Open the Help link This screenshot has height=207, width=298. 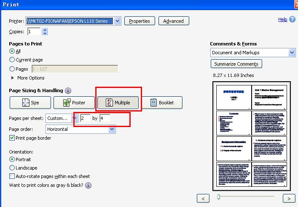point(282,19)
